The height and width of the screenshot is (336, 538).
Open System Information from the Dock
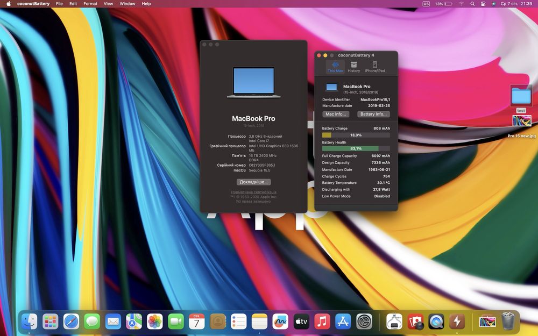(x=394, y=321)
